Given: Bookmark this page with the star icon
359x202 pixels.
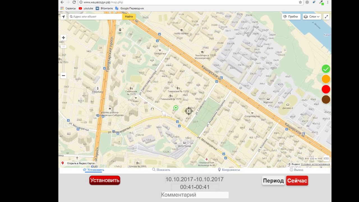Looking at the screenshot, I should point(300,2).
